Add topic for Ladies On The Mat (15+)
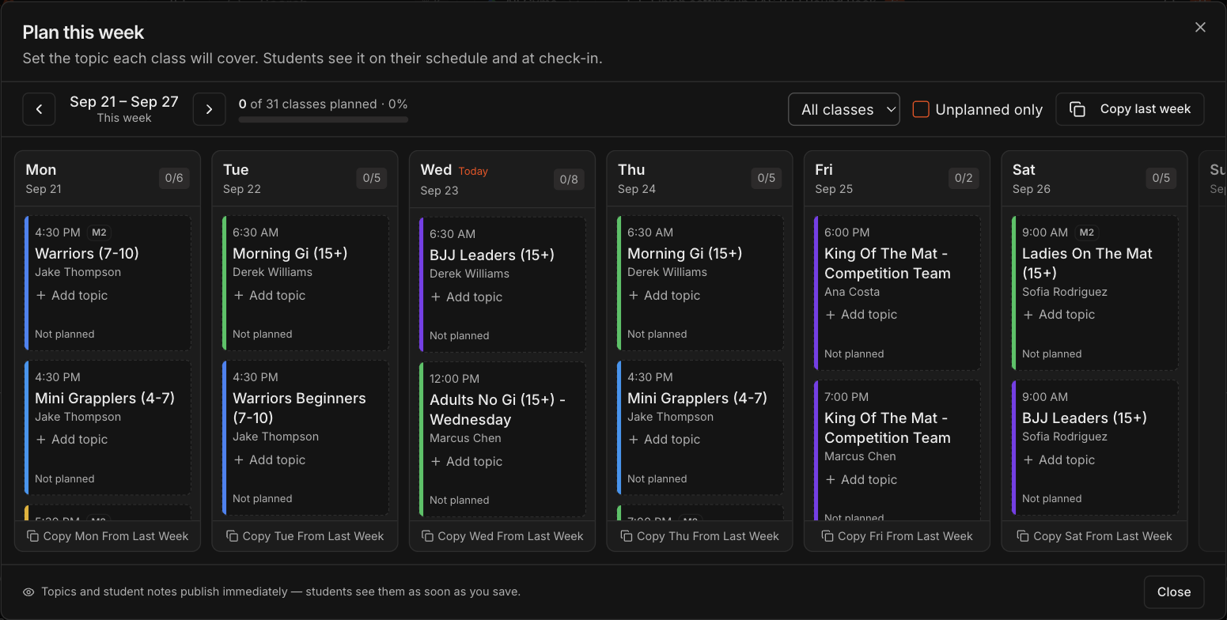Viewport: 1227px width, 620px height. [x=1058, y=314]
